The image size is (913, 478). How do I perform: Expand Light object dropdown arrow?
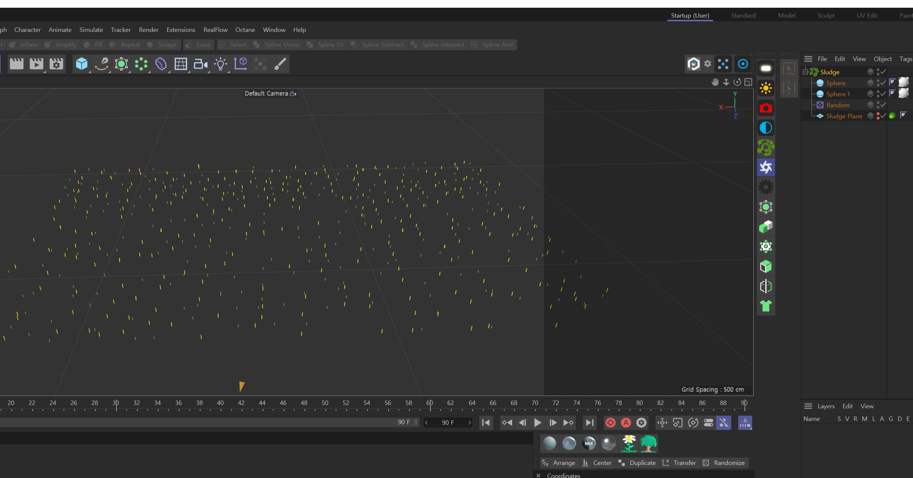228,72
